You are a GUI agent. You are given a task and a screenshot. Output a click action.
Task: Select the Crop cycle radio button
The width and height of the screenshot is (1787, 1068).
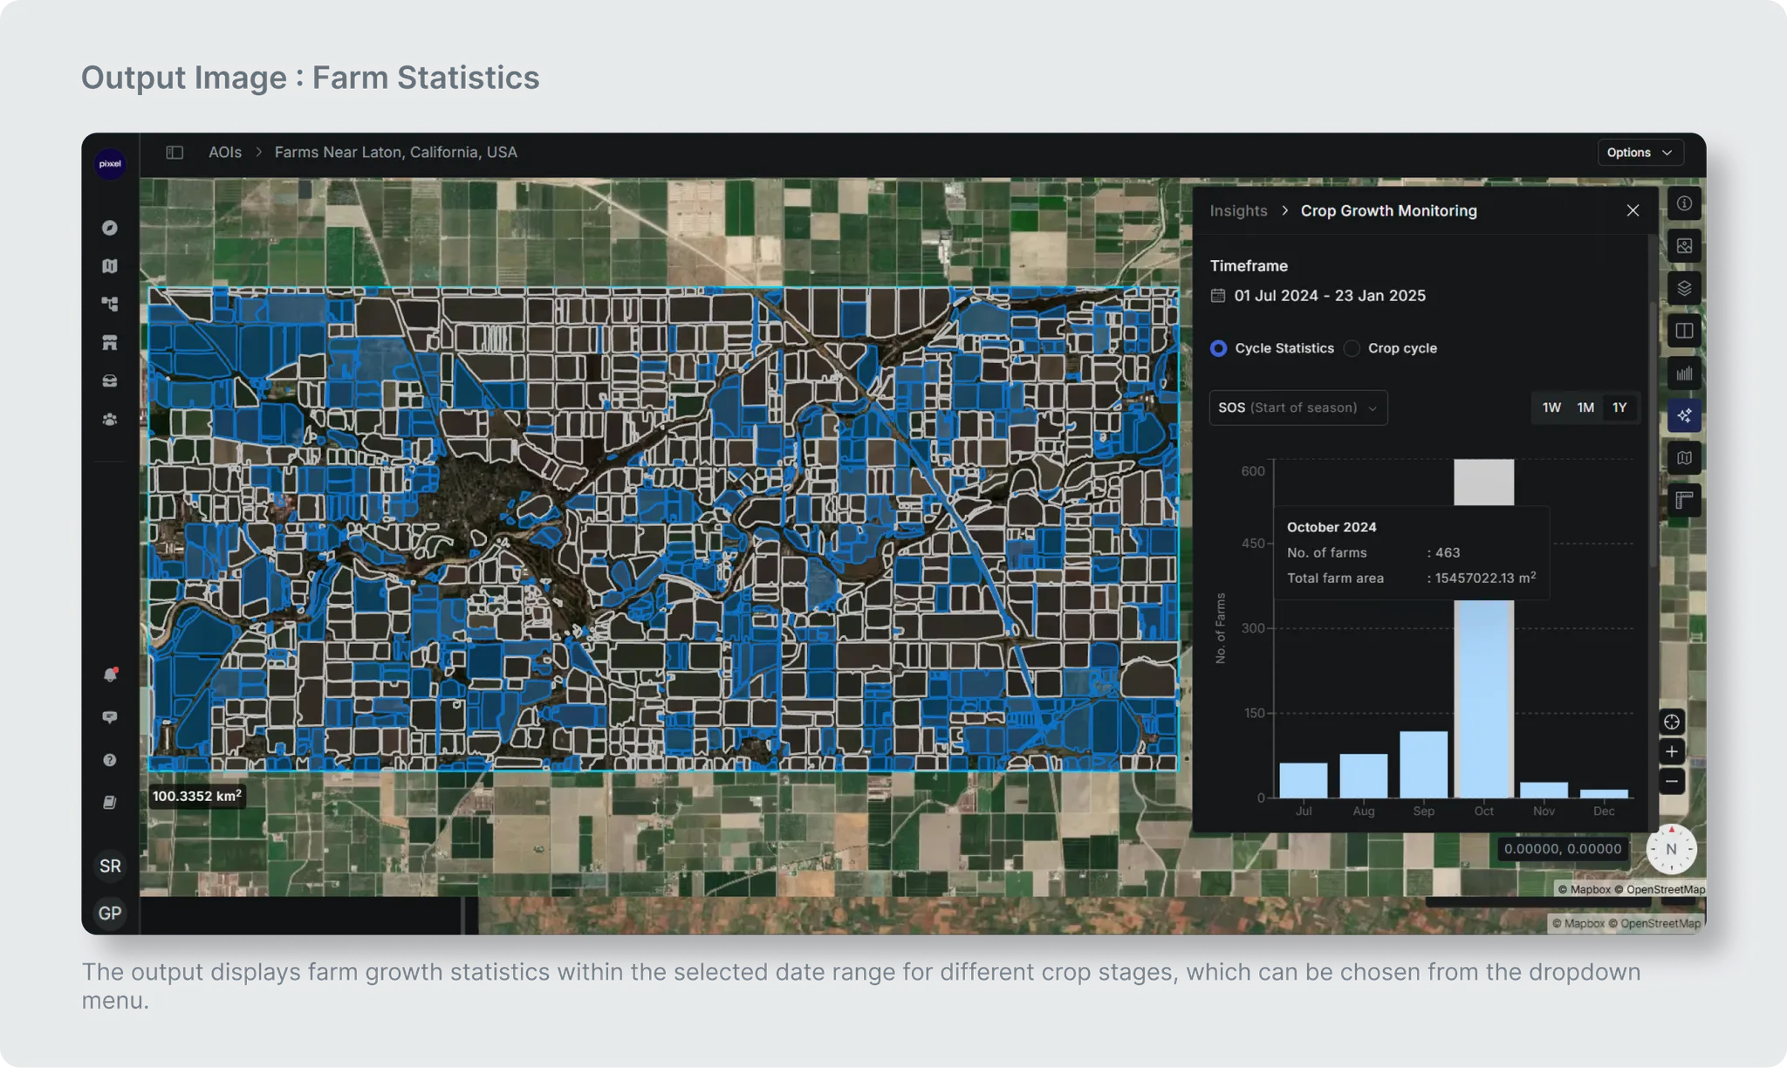(x=1352, y=348)
